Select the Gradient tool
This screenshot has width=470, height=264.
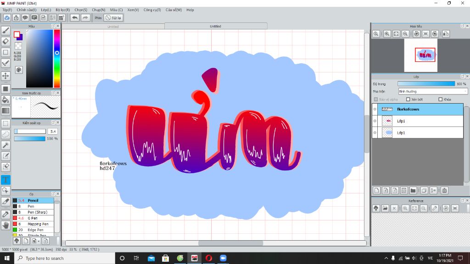pyautogui.click(x=6, y=110)
